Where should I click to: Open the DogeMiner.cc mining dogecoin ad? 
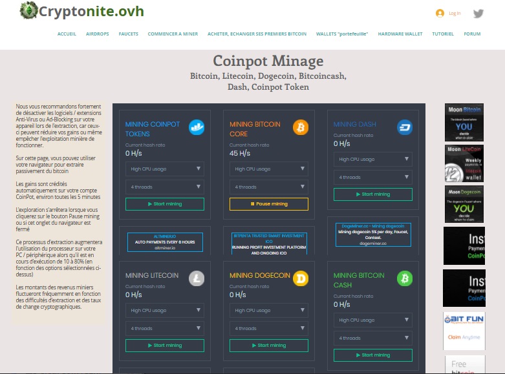tap(373, 235)
